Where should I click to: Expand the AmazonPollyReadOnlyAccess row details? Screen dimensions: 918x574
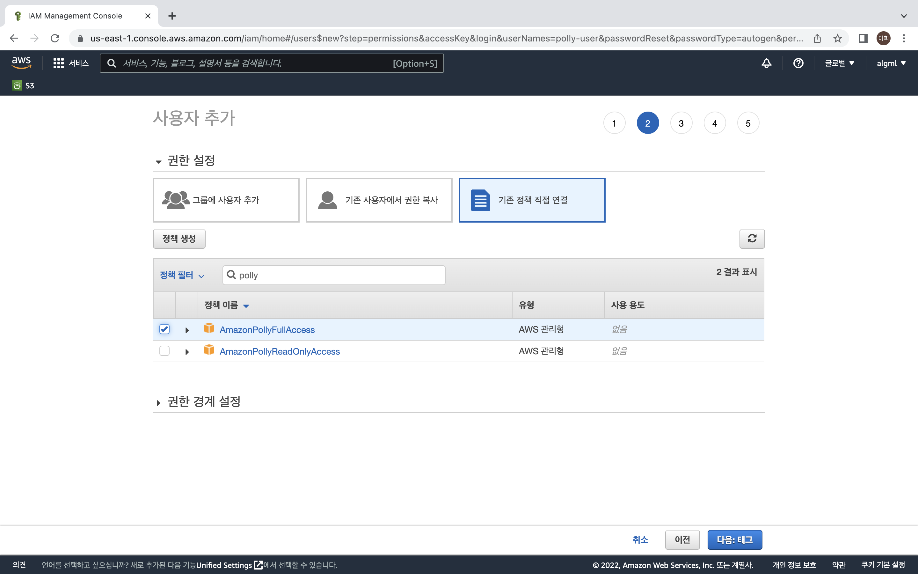187,352
